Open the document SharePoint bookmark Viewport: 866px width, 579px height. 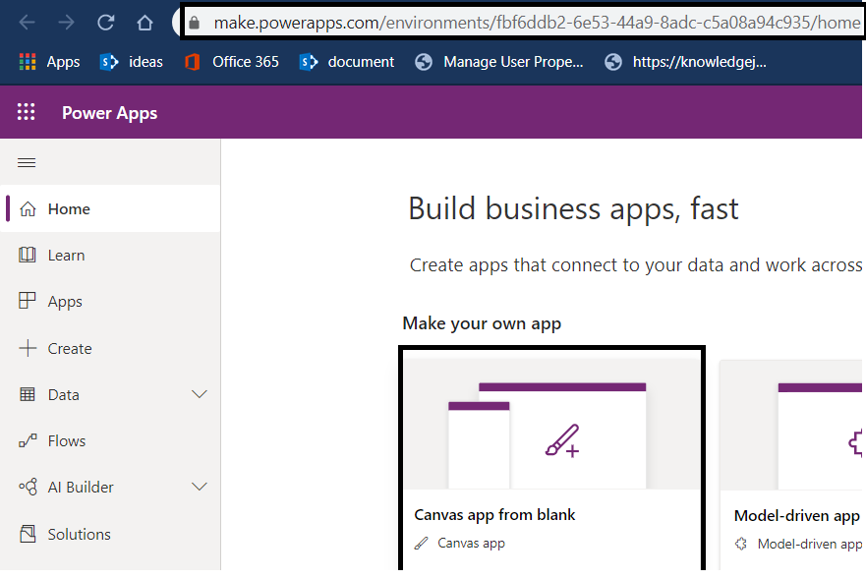click(346, 62)
